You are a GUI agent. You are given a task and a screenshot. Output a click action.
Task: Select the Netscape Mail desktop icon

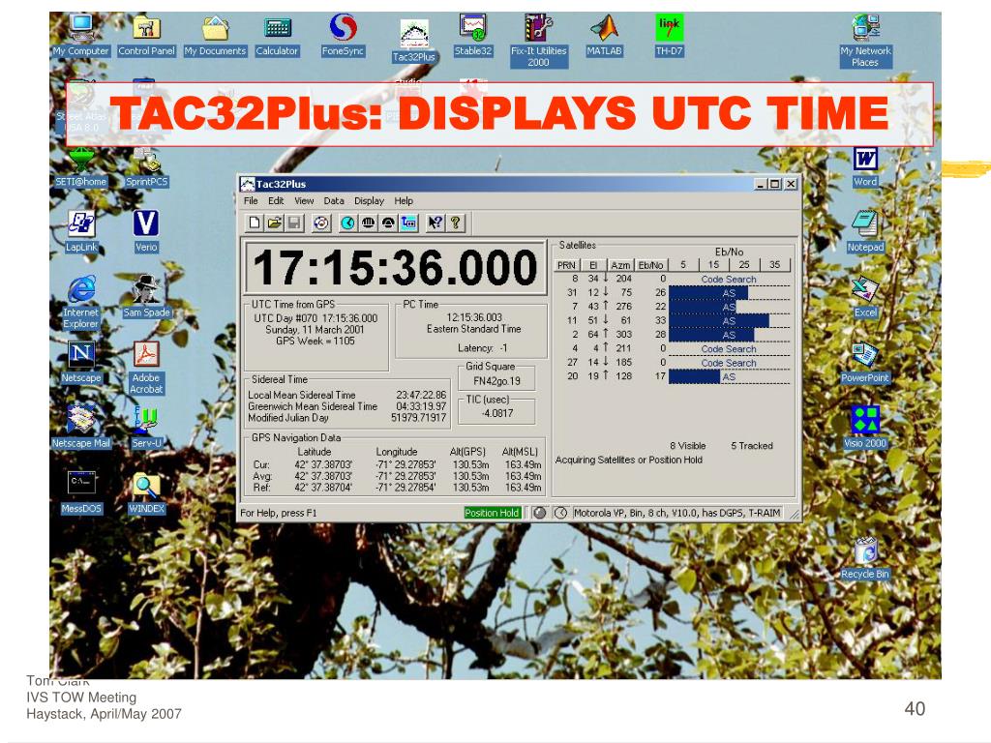[x=81, y=428]
